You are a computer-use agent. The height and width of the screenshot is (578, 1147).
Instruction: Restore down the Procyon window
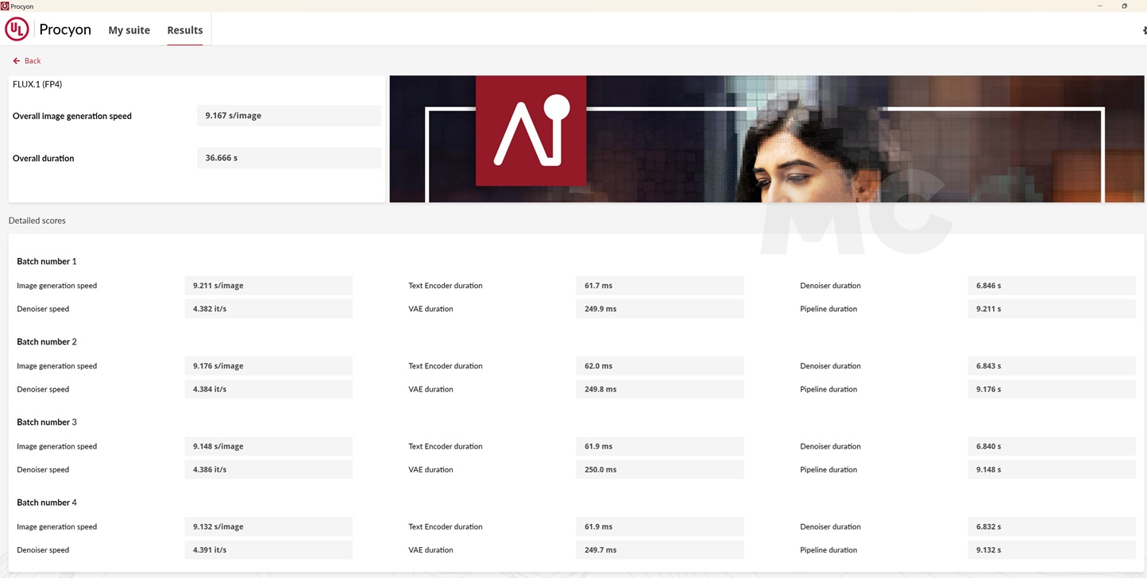point(1124,6)
